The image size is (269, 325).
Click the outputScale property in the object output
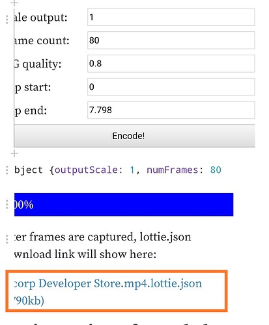[87, 170]
